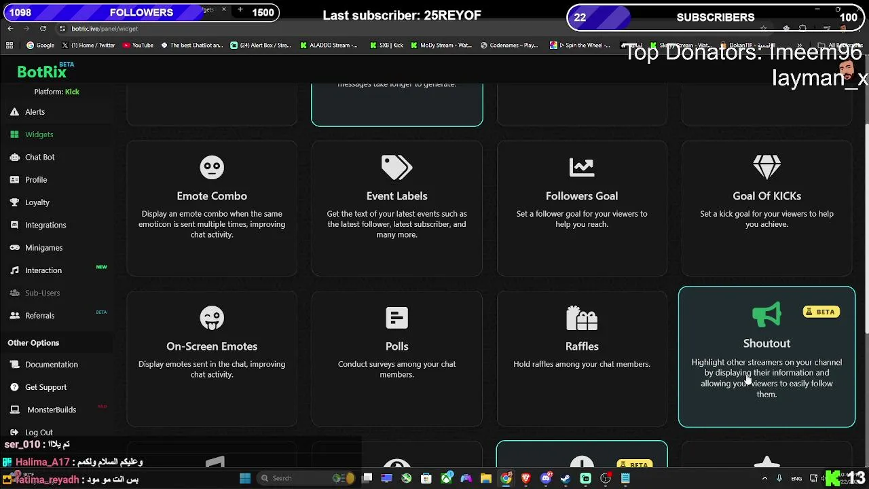Open Steam from the taskbar

tap(566, 478)
